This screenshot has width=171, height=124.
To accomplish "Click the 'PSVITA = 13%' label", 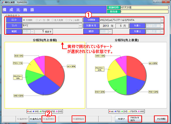I will pos(18,77).
